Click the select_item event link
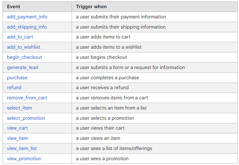Screen dimensions: 239x165 19,108
